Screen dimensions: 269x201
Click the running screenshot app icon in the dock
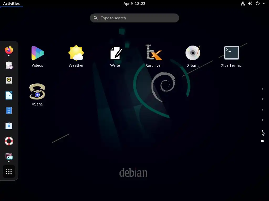point(9,157)
